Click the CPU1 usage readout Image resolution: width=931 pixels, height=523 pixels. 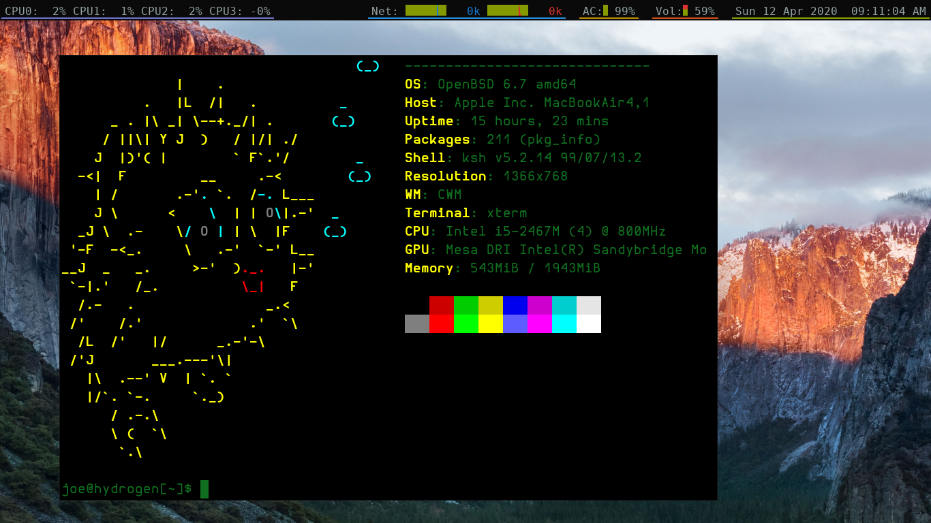[103, 11]
